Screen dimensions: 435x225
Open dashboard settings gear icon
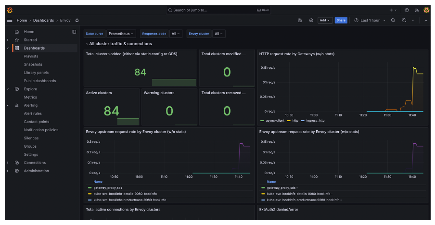coord(311,20)
